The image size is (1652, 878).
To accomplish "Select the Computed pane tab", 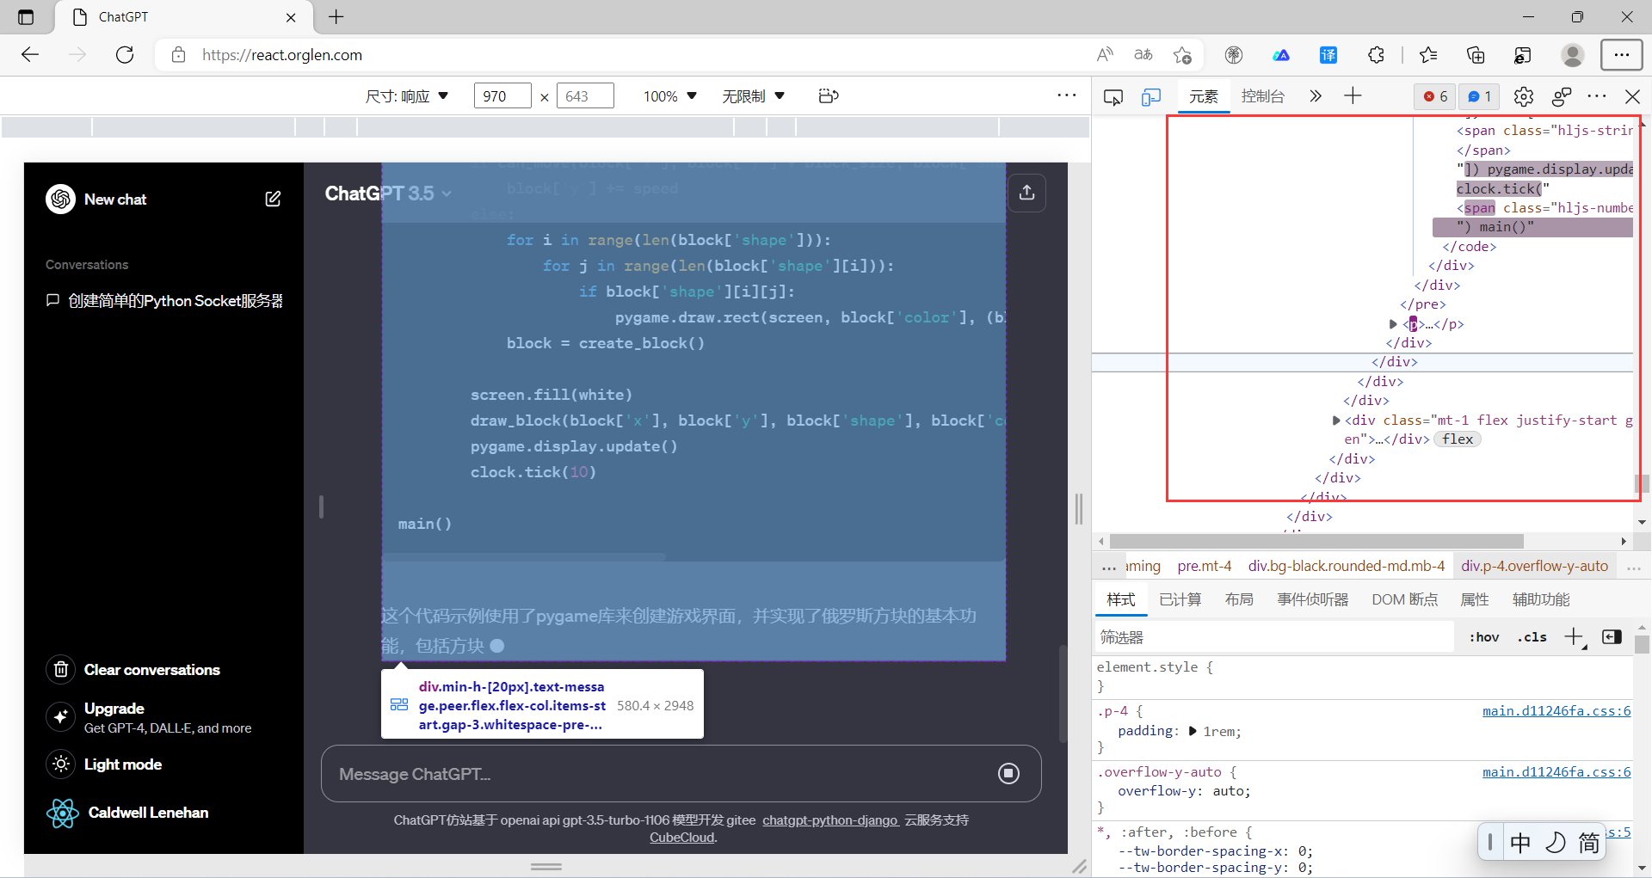I will [x=1180, y=599].
